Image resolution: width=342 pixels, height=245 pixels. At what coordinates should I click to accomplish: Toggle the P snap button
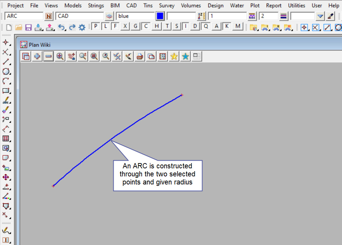[96, 26]
